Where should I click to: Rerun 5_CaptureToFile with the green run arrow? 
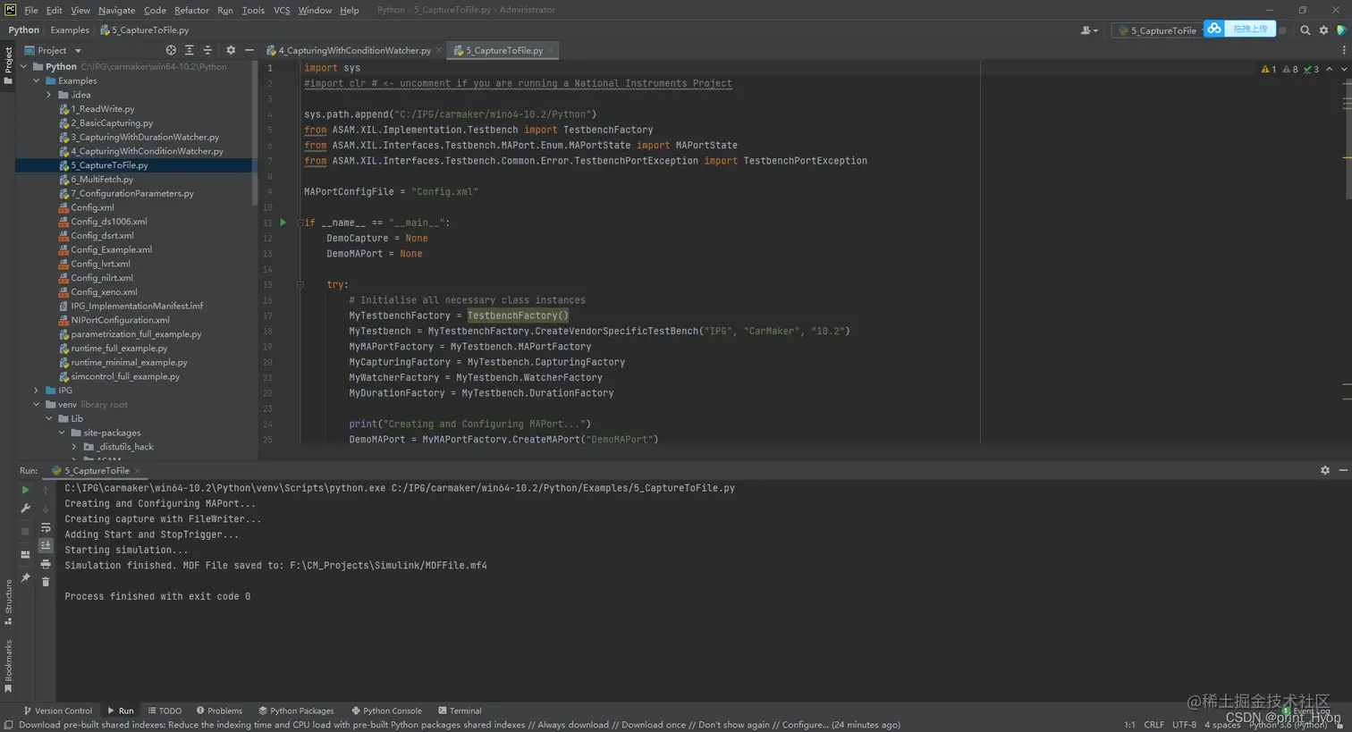25,490
